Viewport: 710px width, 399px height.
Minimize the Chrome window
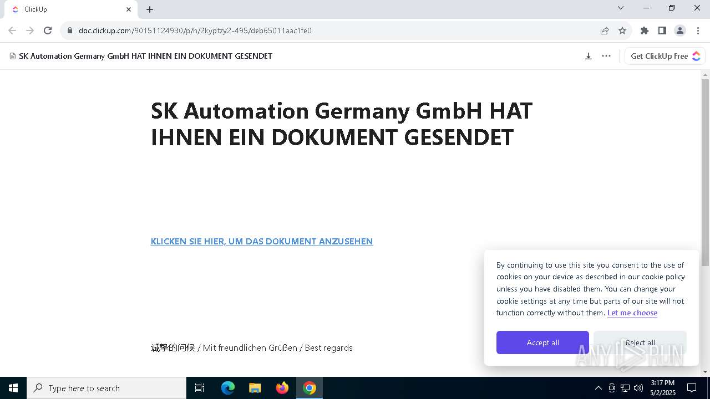(x=646, y=8)
